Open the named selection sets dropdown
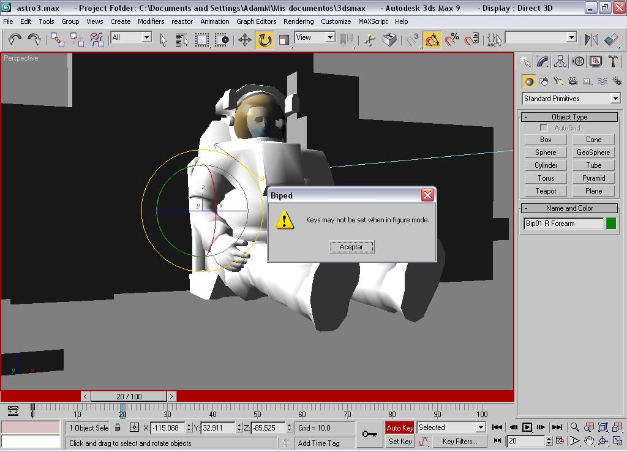The height and width of the screenshot is (452, 627). (541, 37)
